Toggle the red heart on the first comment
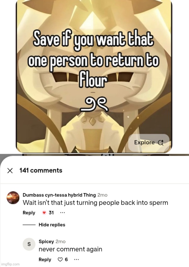The image size is (189, 267). click(x=44, y=213)
